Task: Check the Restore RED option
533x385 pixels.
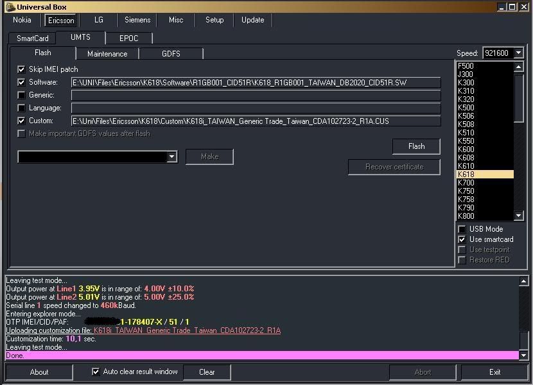Action: [462, 261]
